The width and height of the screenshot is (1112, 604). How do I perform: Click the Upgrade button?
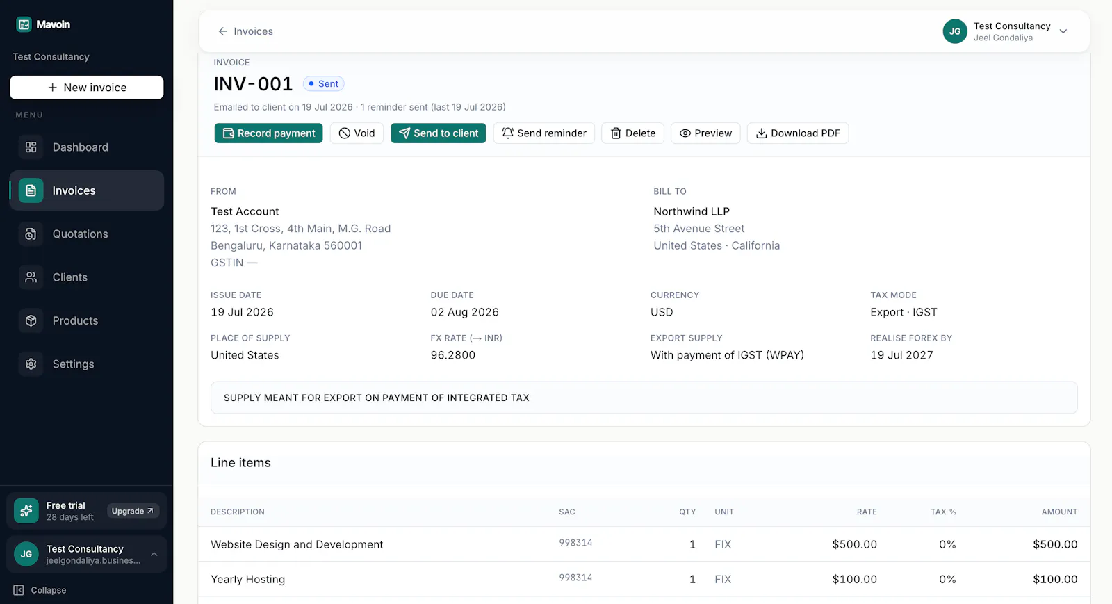coord(133,511)
